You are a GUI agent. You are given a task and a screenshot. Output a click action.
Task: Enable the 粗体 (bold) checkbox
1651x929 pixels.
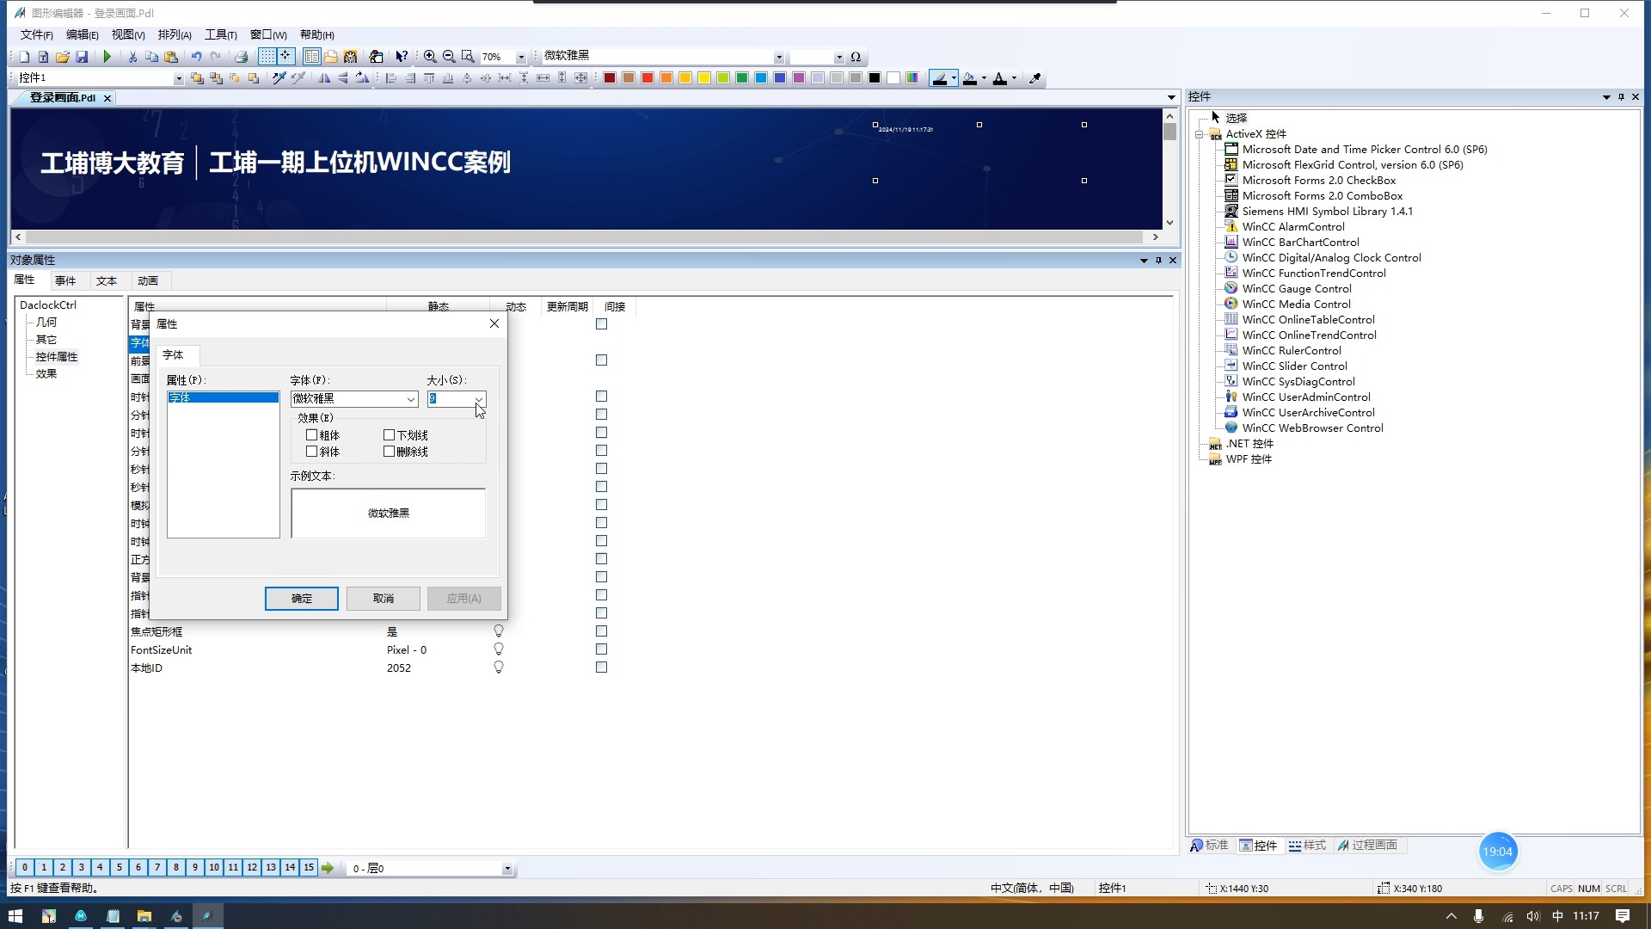(x=311, y=435)
